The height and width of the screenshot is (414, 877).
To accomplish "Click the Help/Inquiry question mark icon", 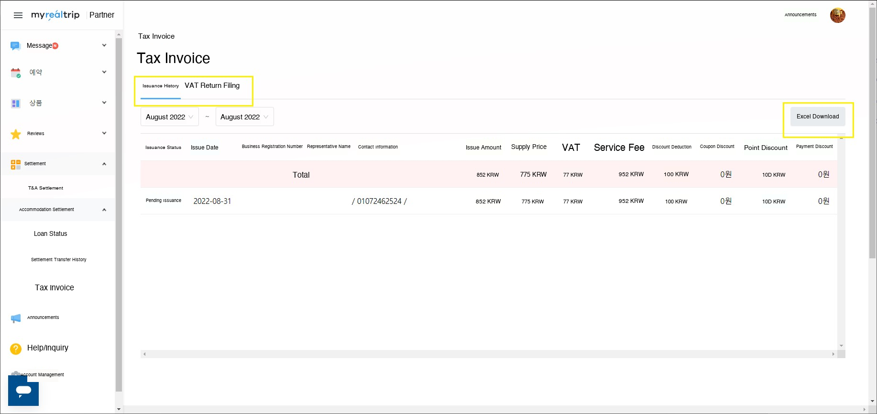I will 16,349.
